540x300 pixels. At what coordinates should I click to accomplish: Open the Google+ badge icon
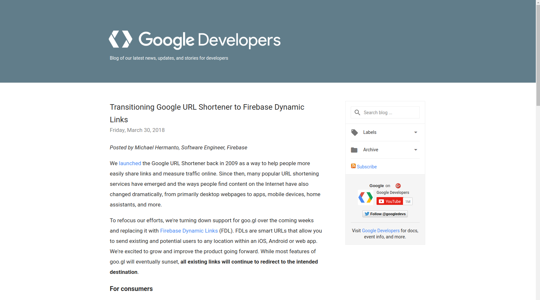[398, 186]
